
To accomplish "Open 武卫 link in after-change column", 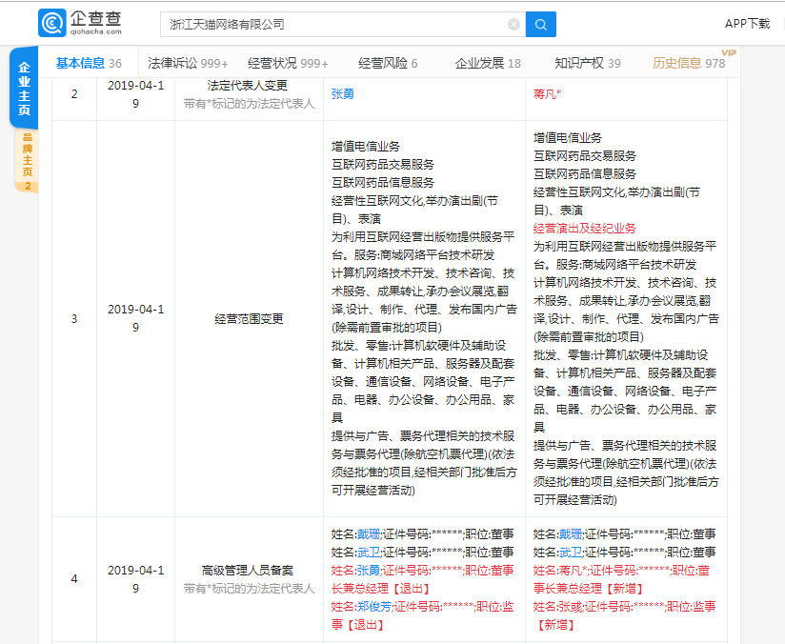I will tap(571, 553).
